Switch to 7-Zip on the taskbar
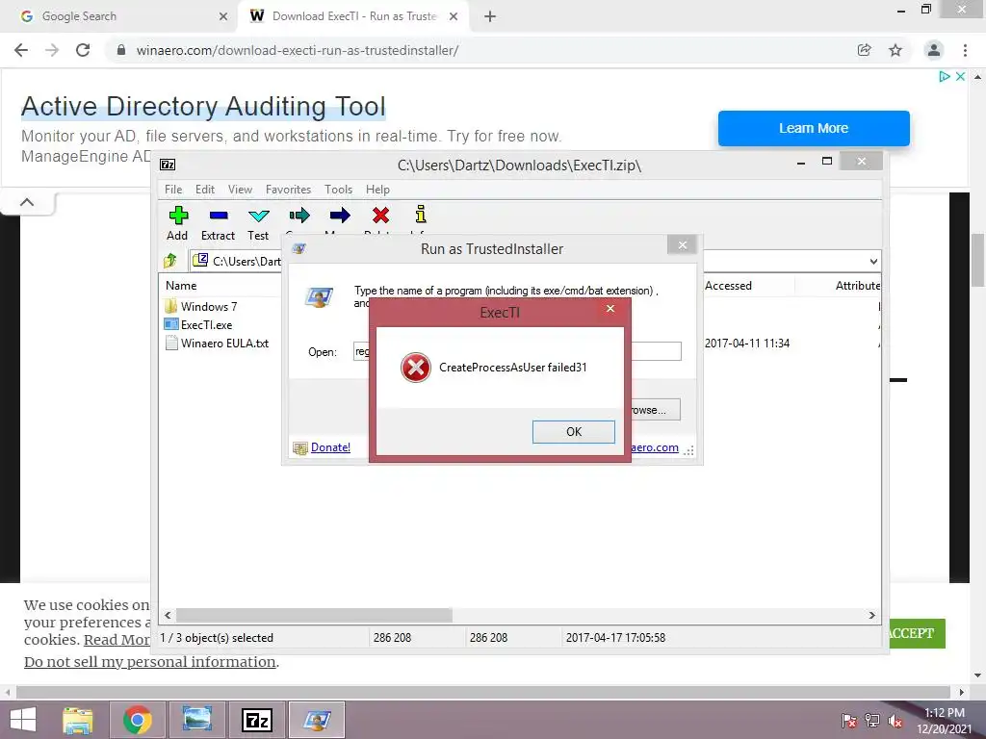The image size is (986, 739). [257, 720]
